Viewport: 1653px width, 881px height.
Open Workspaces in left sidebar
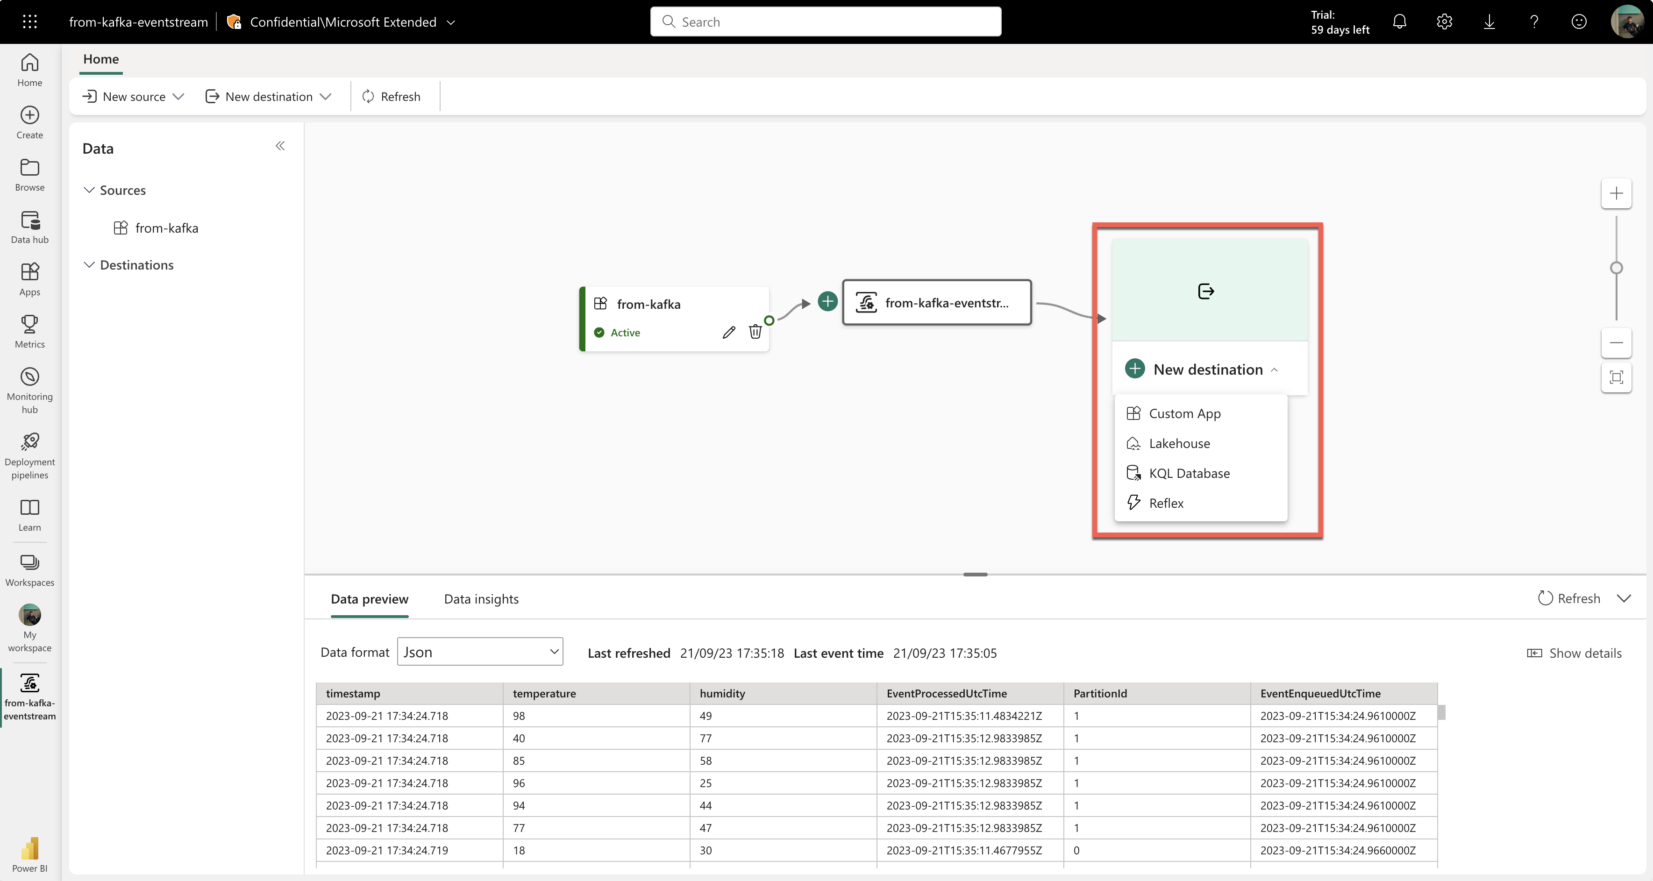tap(29, 570)
